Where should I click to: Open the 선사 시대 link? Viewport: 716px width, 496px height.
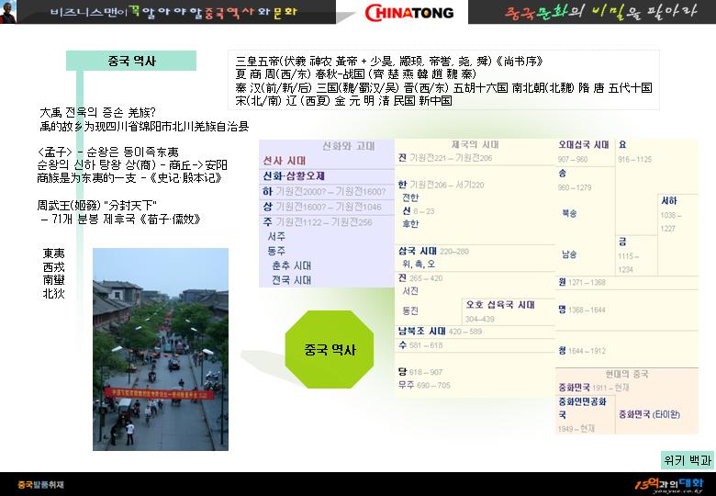click(284, 161)
